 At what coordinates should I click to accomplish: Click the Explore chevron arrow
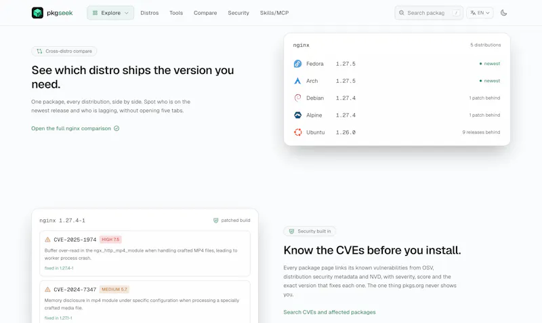[x=127, y=13]
